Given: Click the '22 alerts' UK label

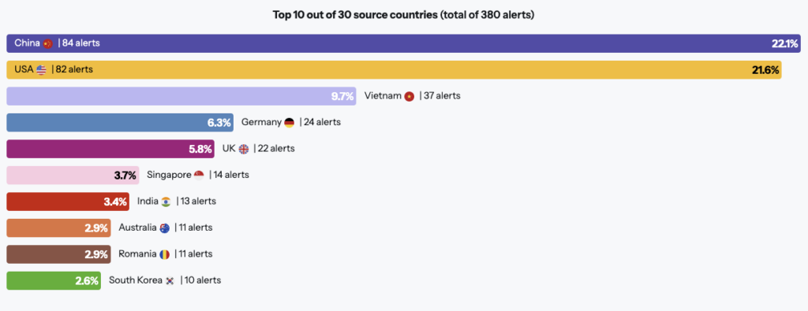Looking at the screenshot, I should (276, 149).
